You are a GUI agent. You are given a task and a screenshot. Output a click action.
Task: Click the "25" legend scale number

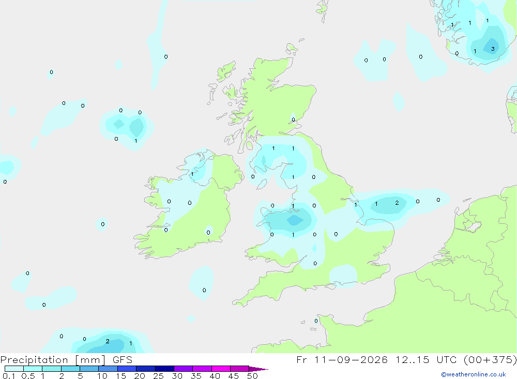(158, 376)
